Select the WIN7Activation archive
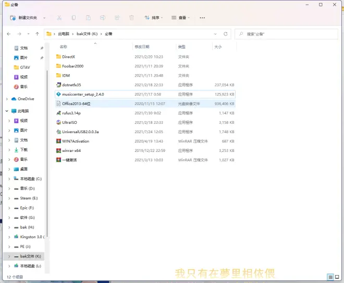Image resolution: width=344 pixels, height=283 pixels. [x=145, y=141]
